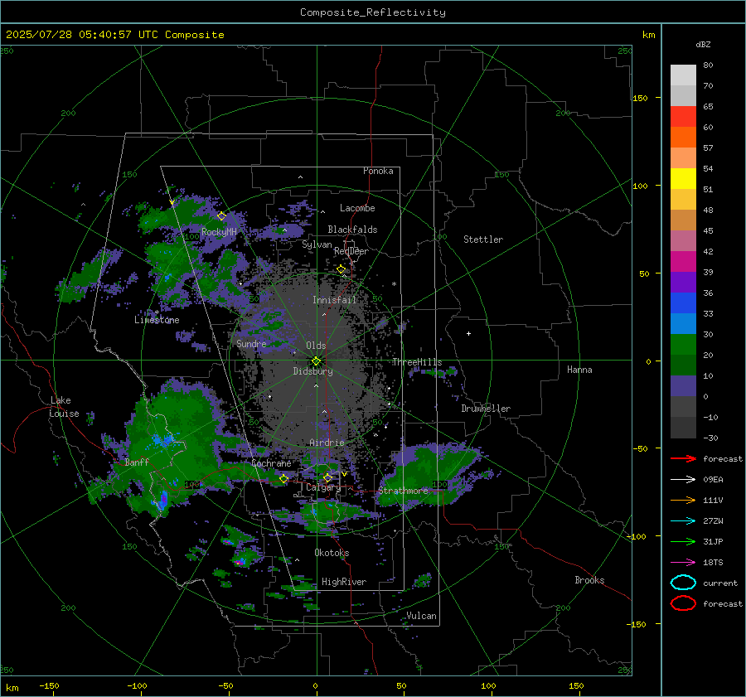Click the Ponoka city label

tap(378, 171)
